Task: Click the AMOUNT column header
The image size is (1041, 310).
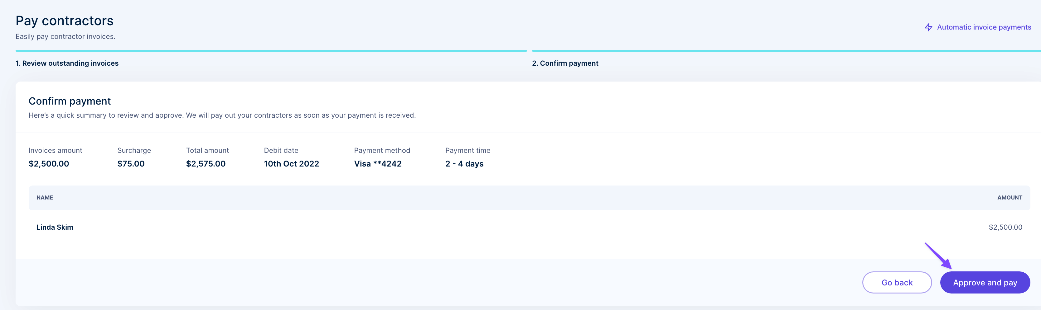Action: 1010,198
